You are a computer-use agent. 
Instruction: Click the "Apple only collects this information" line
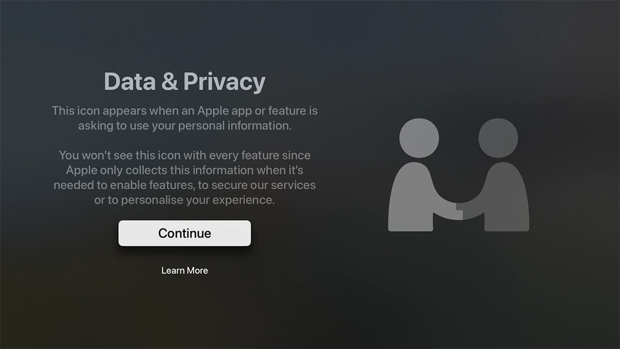tap(184, 170)
